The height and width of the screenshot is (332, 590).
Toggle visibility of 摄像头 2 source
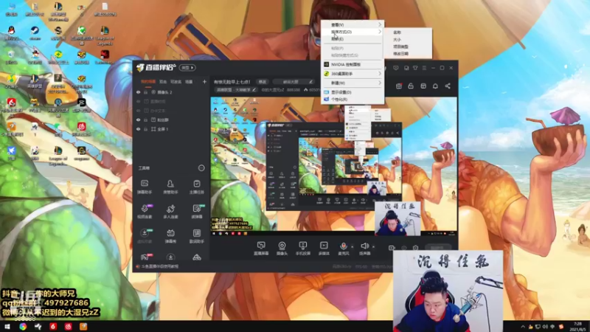(138, 91)
